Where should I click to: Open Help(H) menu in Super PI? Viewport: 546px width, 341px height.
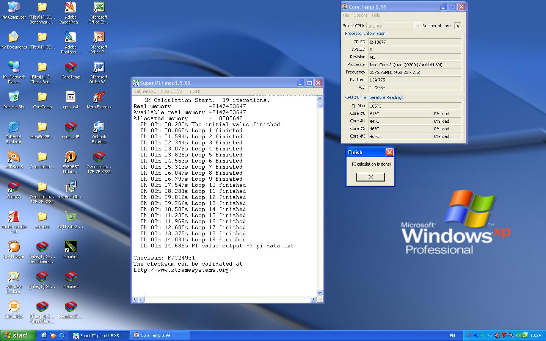(193, 91)
